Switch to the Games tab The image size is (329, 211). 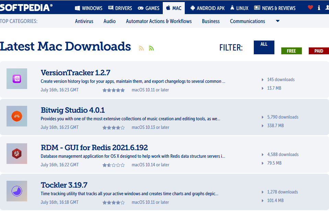[149, 8]
